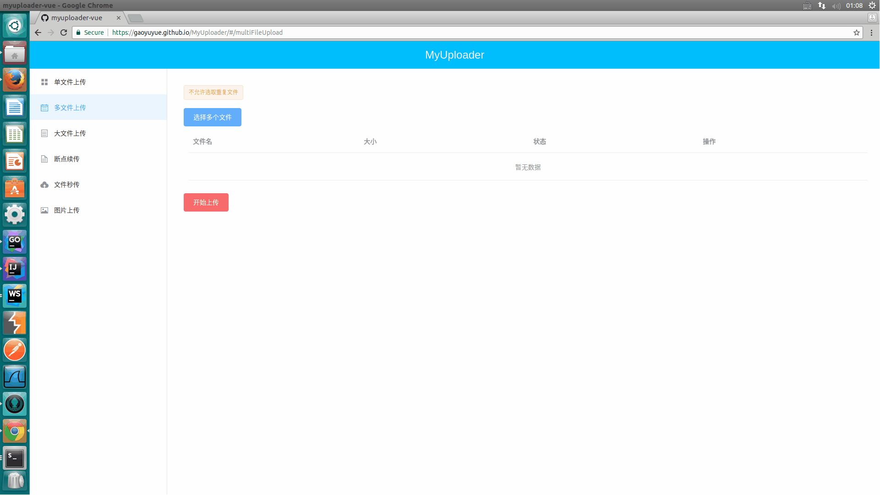
Task: Bookmark the page with the star icon
Action: (x=856, y=33)
